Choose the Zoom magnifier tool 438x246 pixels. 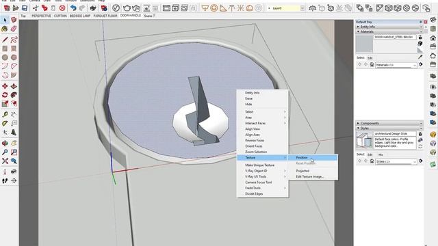tap(5, 152)
